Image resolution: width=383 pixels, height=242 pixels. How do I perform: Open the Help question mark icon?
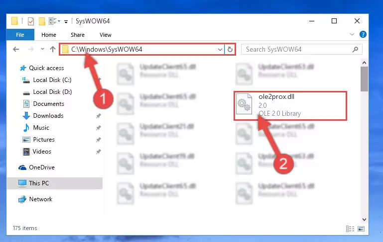[x=363, y=34]
